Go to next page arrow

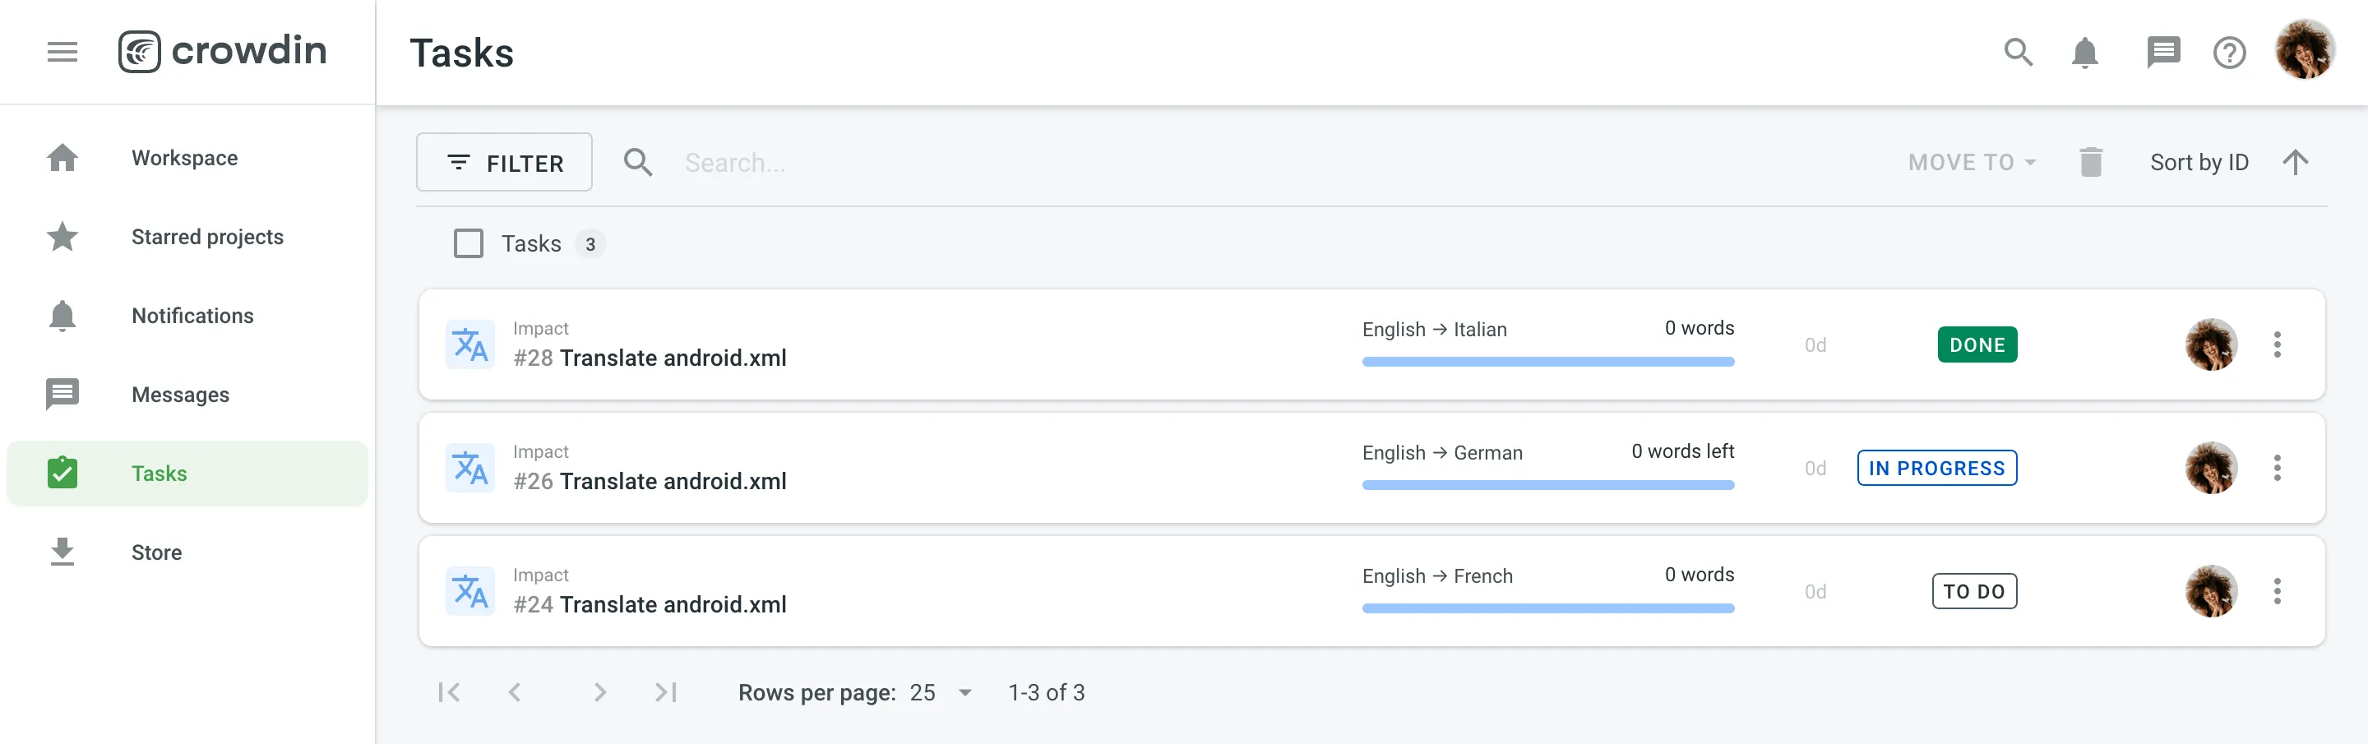pyautogui.click(x=599, y=691)
